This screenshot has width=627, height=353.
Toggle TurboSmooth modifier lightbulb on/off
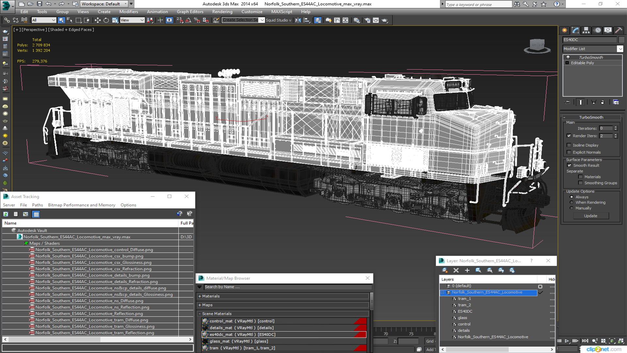pyautogui.click(x=568, y=57)
